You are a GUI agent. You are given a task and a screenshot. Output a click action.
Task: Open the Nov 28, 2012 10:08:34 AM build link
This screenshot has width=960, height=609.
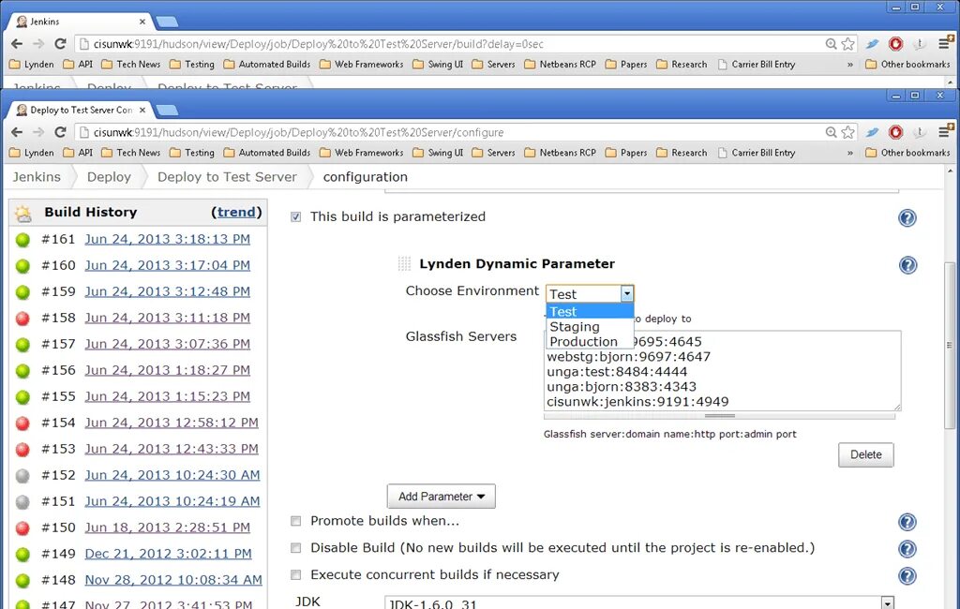(x=173, y=580)
